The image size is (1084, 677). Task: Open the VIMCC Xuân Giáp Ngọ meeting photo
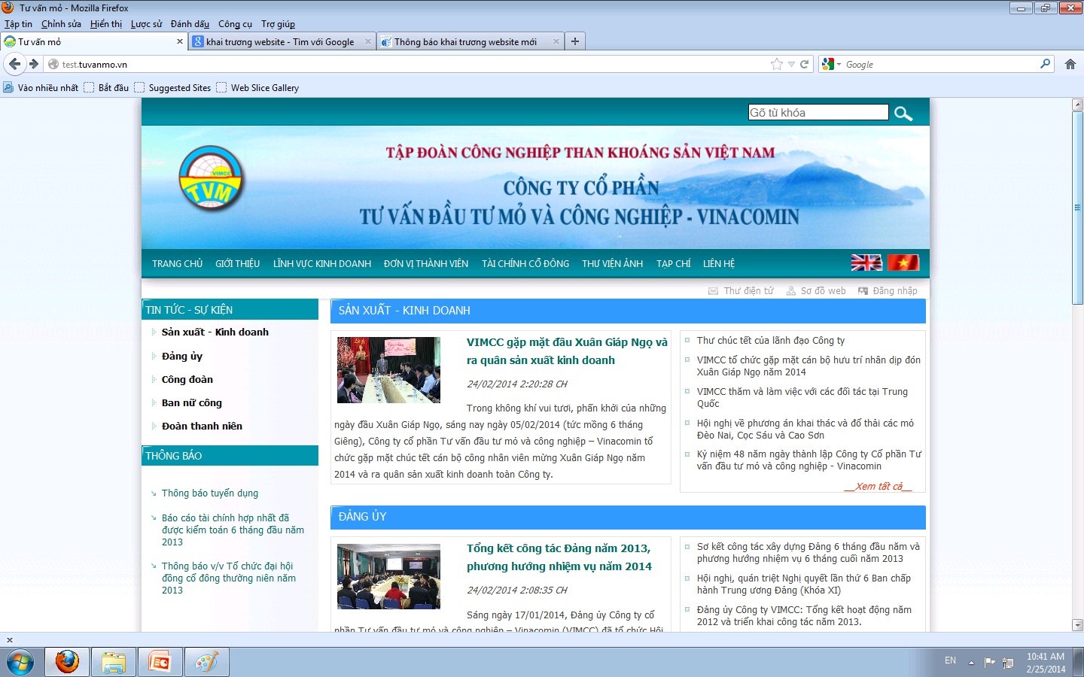[388, 369]
